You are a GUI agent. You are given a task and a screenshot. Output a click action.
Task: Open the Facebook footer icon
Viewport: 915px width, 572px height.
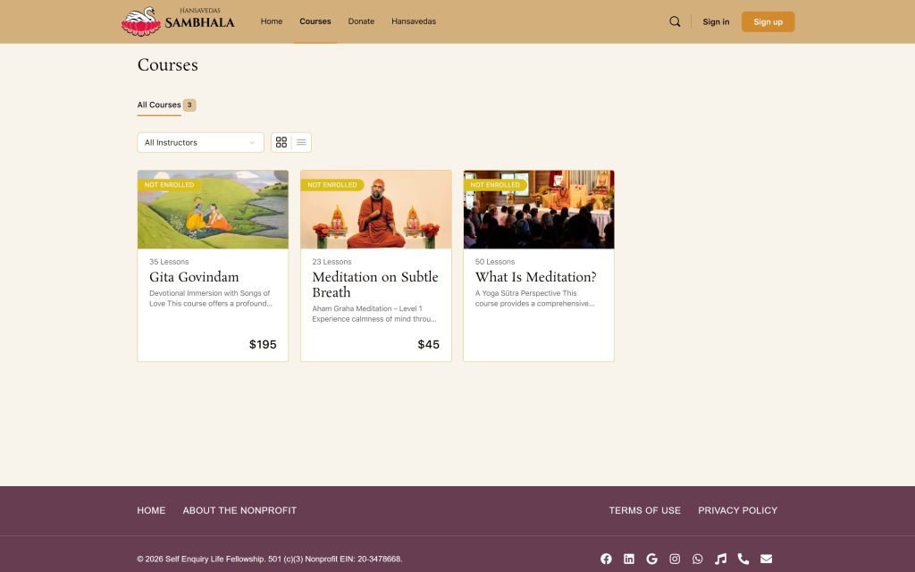pyautogui.click(x=607, y=559)
